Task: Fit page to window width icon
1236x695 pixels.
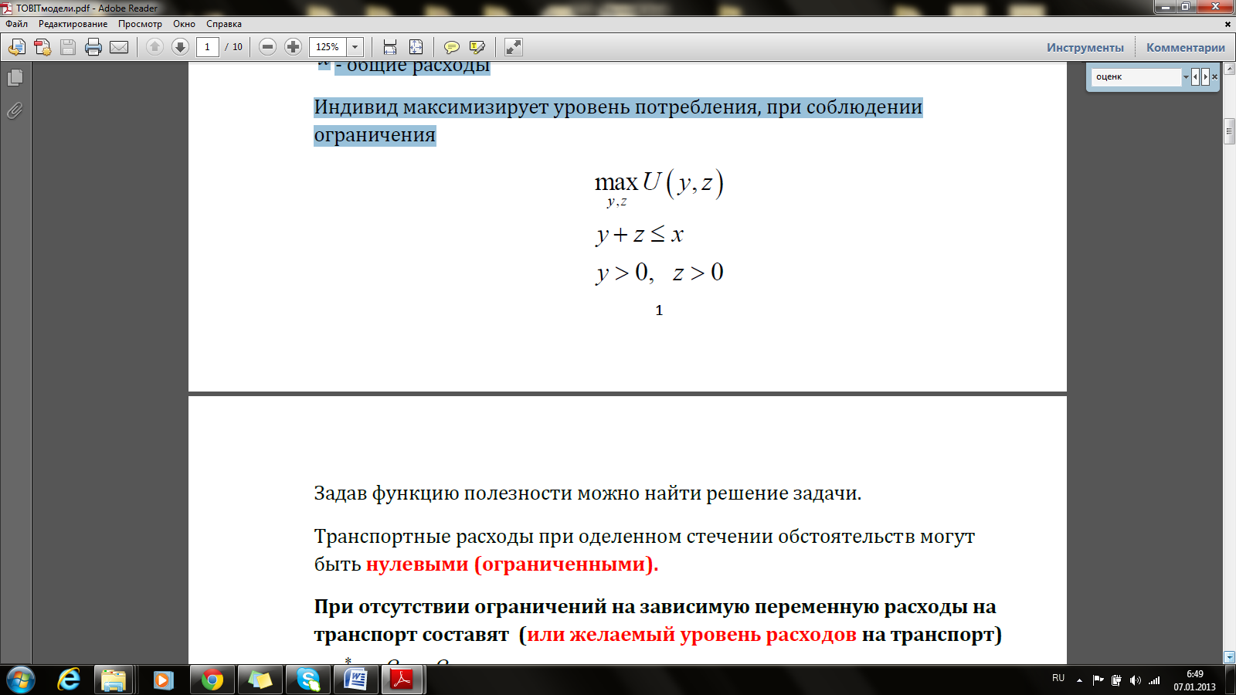Action: [x=390, y=47]
